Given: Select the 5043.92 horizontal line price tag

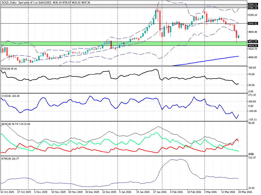Looking at the screenshot, I should tap(253, 24).
